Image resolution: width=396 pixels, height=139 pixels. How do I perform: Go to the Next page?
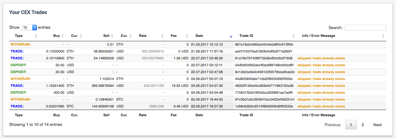point(377,125)
